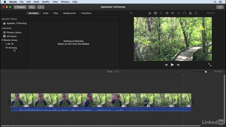
Task: Open the Window menu
Action: 65,2
